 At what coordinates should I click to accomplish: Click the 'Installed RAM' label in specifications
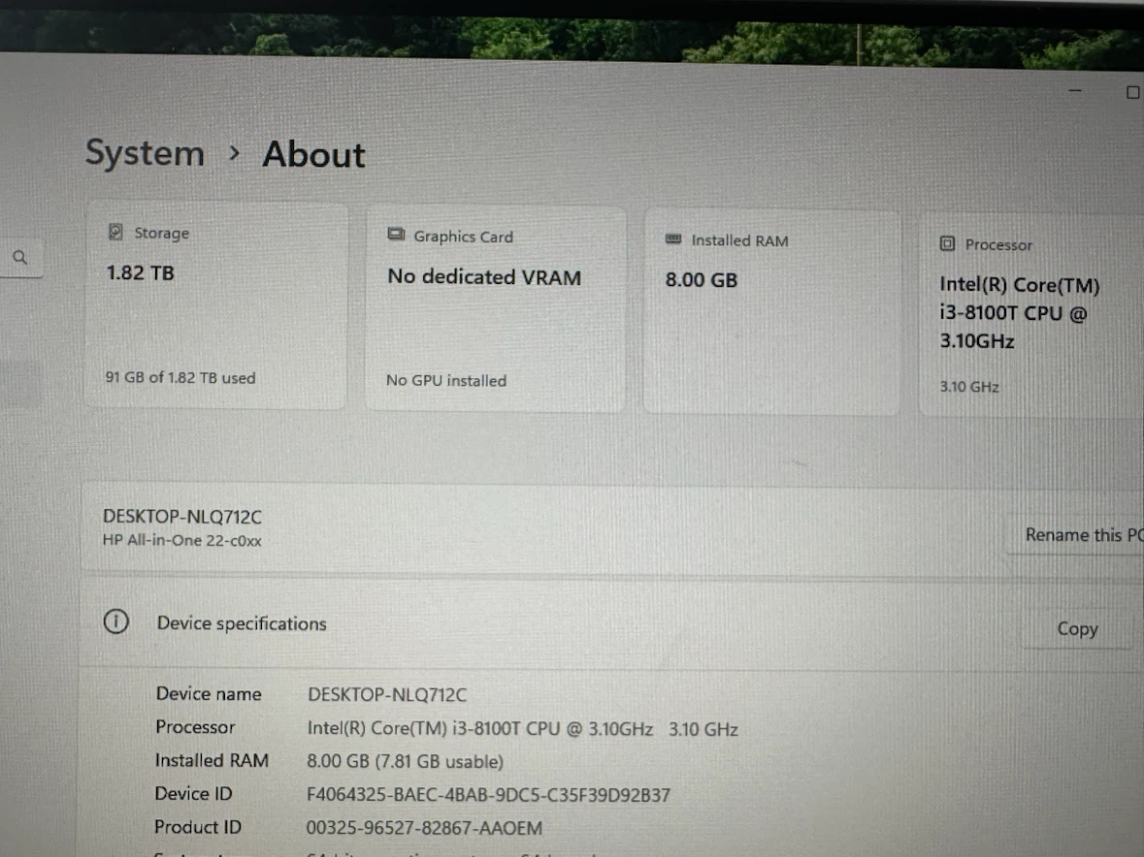point(212,760)
